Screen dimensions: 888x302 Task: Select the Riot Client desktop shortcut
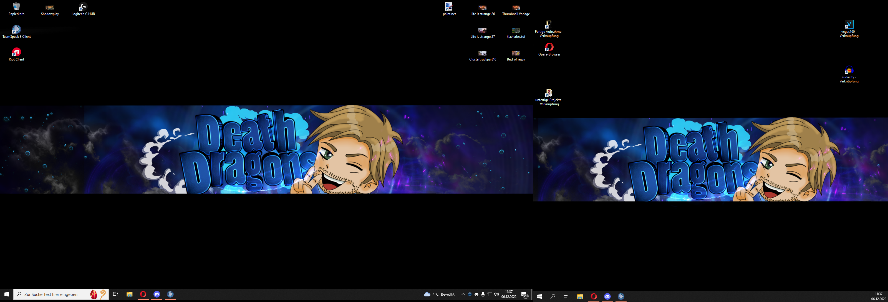click(17, 54)
